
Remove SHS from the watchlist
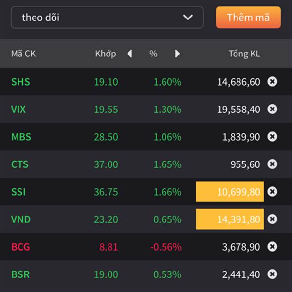tap(272, 82)
